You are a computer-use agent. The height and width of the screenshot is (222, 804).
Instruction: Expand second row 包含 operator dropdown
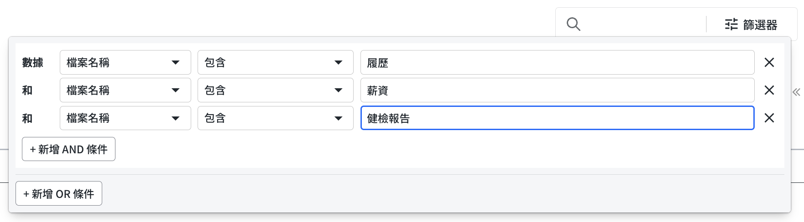click(275, 90)
